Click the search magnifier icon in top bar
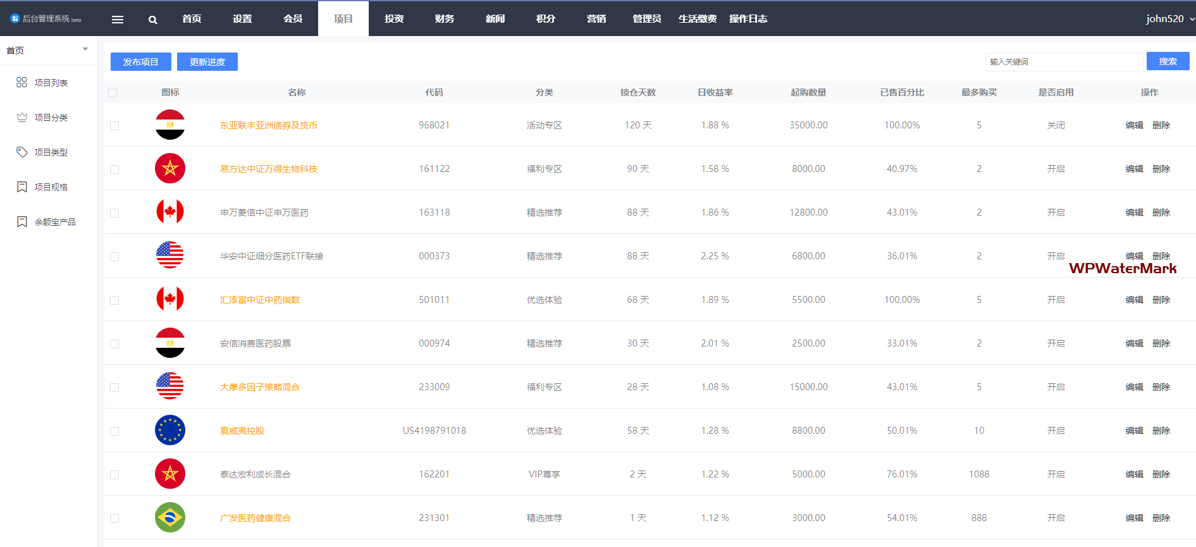This screenshot has height=547, width=1196. coord(152,20)
